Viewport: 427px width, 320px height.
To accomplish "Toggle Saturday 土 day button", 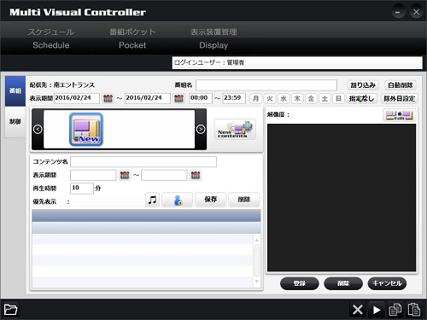I will 325,99.
